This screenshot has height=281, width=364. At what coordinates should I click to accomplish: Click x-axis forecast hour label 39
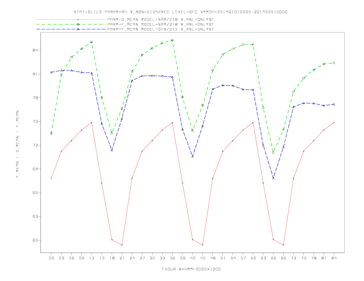point(182,258)
